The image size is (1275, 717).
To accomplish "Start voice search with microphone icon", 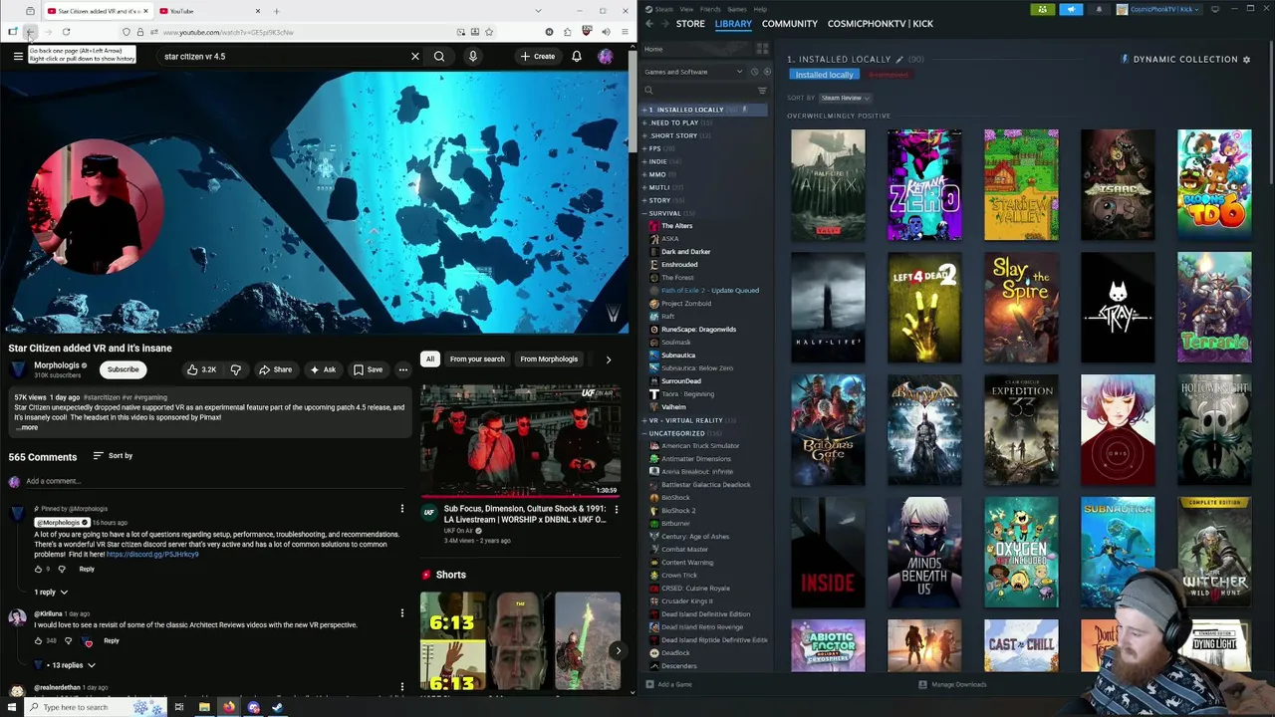I will [x=473, y=57].
